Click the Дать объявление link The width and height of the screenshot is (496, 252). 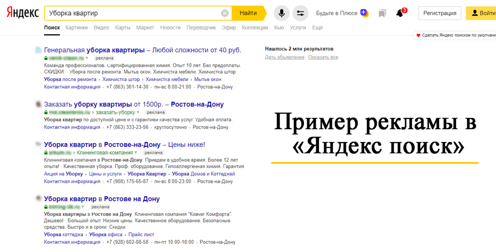pos(285,57)
